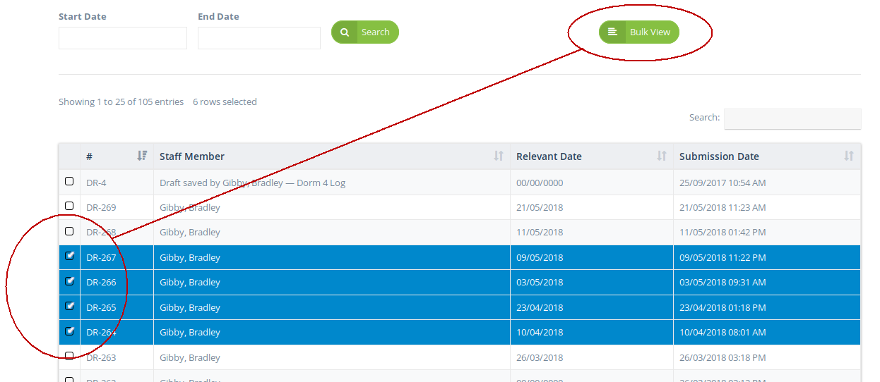Click the Search button magnifier icon
This screenshot has height=382, width=880.
pyautogui.click(x=344, y=32)
